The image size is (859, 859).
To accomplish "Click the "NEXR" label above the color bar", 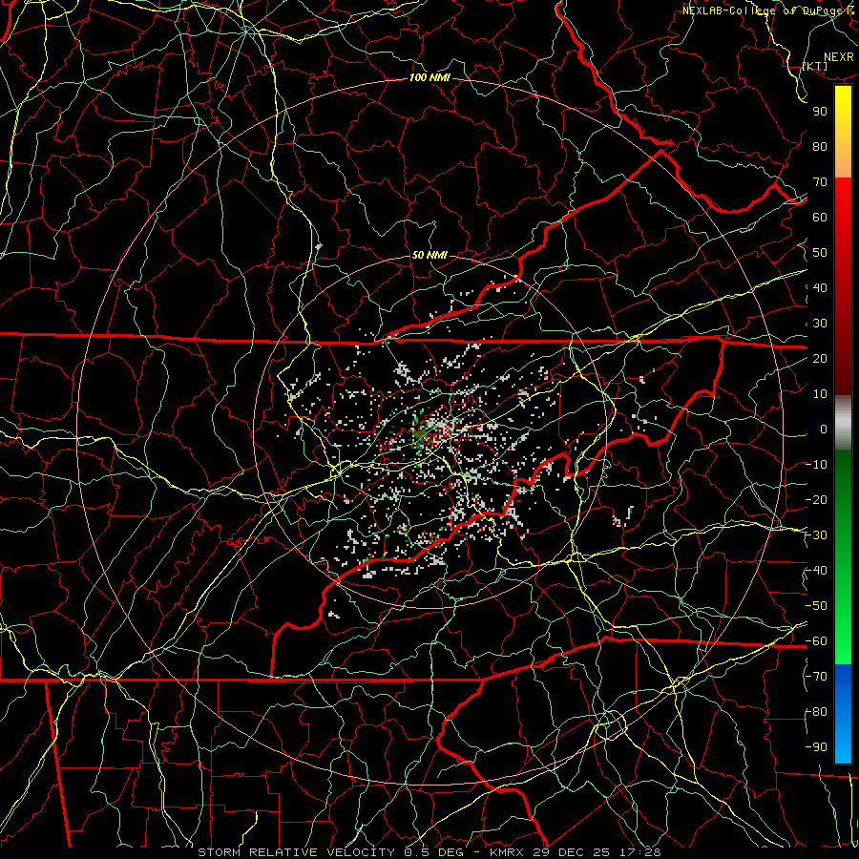I will [x=838, y=57].
